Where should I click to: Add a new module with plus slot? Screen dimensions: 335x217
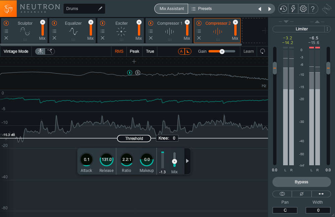point(264,31)
